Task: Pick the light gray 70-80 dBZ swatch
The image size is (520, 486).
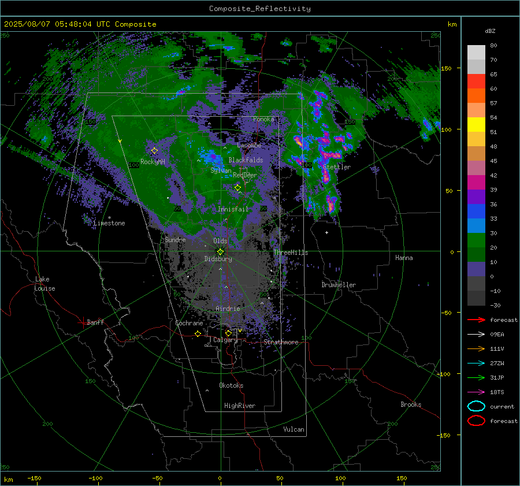Action: tap(476, 53)
